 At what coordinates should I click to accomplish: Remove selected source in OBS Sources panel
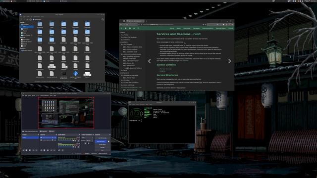[44, 150]
